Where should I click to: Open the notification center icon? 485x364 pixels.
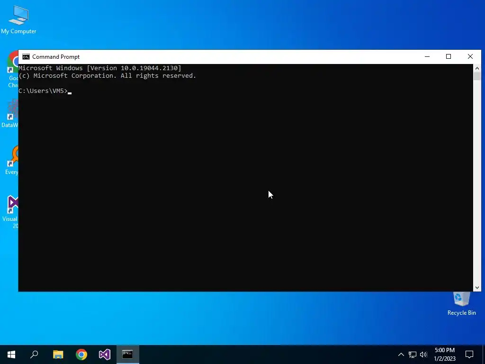pos(469,355)
